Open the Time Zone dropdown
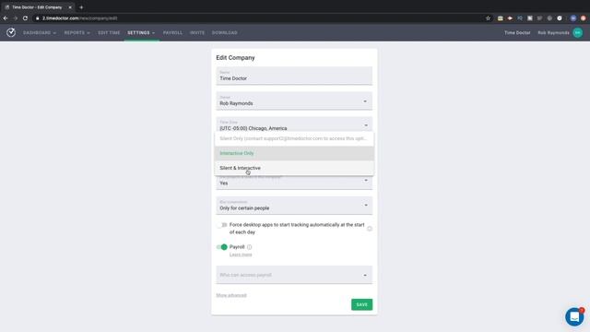 point(294,125)
